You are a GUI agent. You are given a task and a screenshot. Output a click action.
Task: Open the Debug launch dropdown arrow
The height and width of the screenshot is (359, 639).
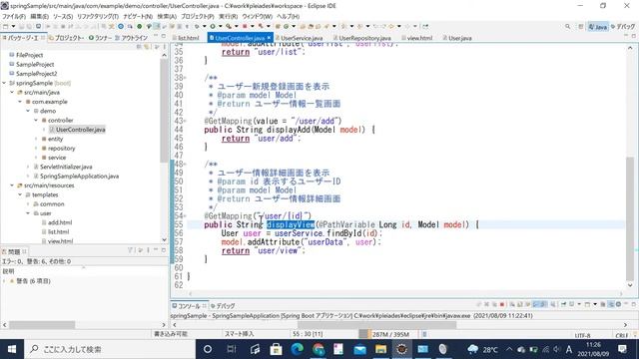(204, 27)
